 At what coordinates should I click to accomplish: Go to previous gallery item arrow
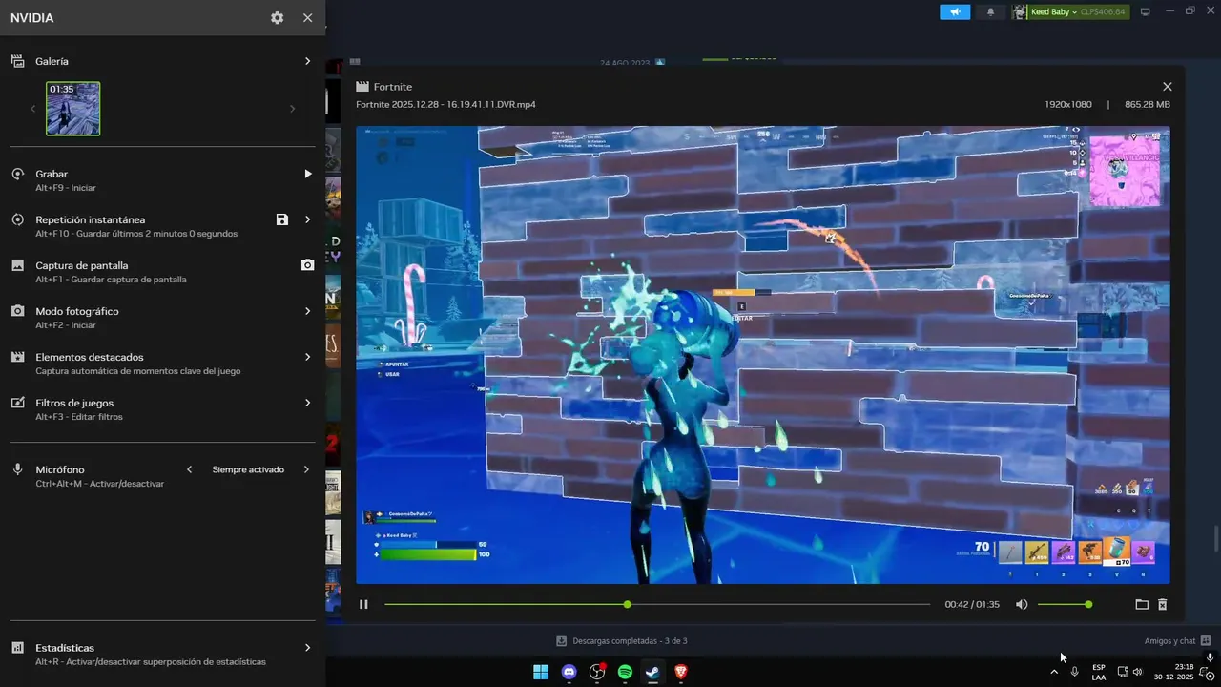(32, 109)
